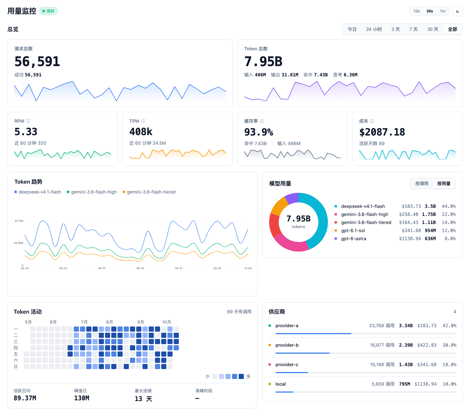The image size is (470, 415).
Task: Click the 最长连续 13 天 value
Action: pyautogui.click(x=143, y=399)
